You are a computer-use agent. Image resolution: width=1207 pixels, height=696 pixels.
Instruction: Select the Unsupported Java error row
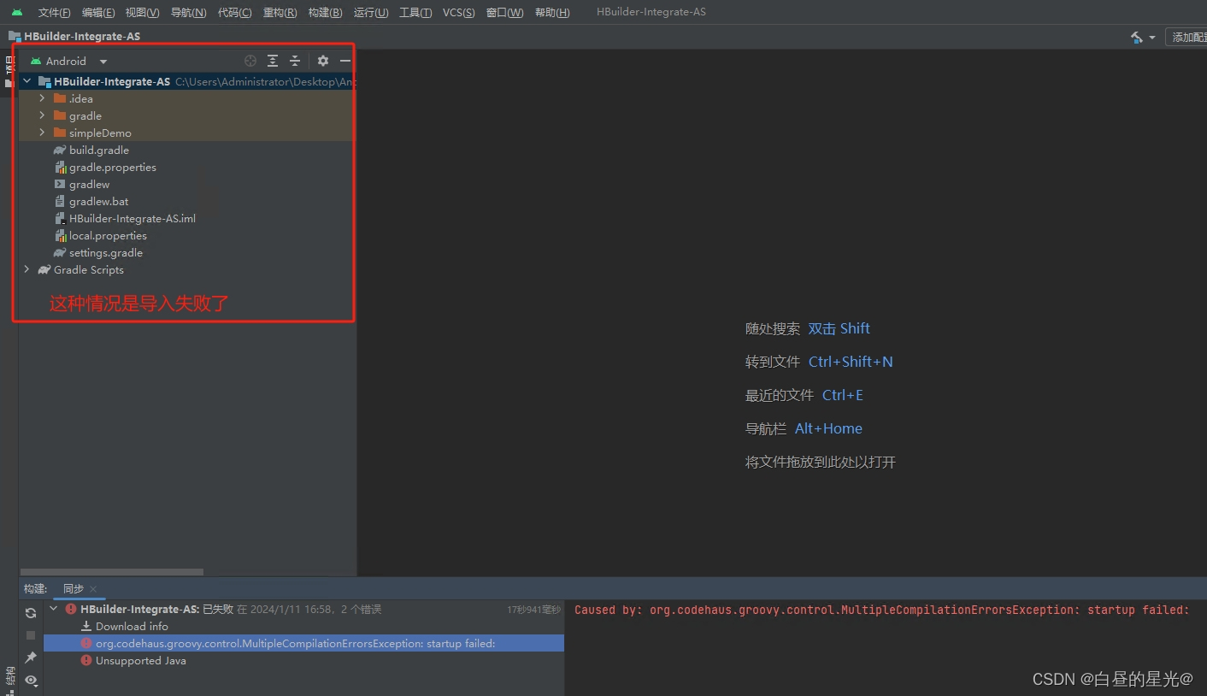click(303, 660)
